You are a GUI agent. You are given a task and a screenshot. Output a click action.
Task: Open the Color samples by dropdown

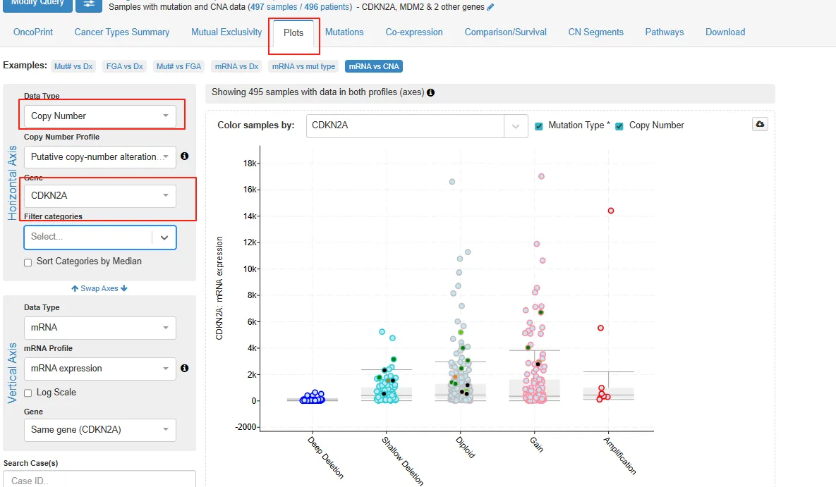(416, 125)
